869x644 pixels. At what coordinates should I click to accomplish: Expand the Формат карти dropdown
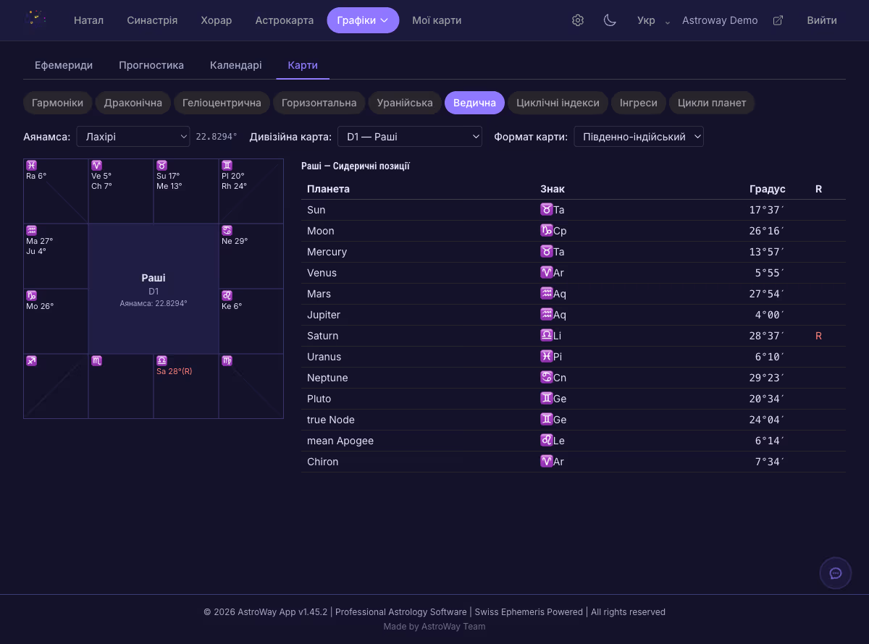point(638,137)
